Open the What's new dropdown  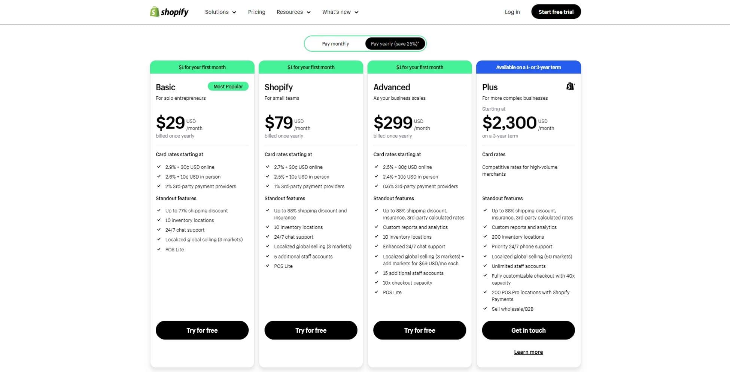click(340, 12)
